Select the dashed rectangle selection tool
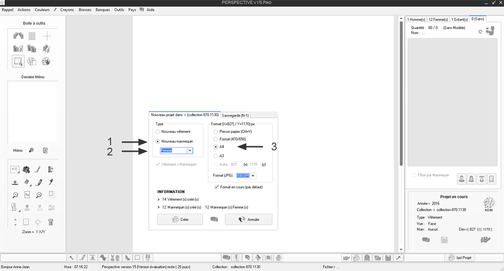This screenshot has height=271, width=504. pos(18,62)
